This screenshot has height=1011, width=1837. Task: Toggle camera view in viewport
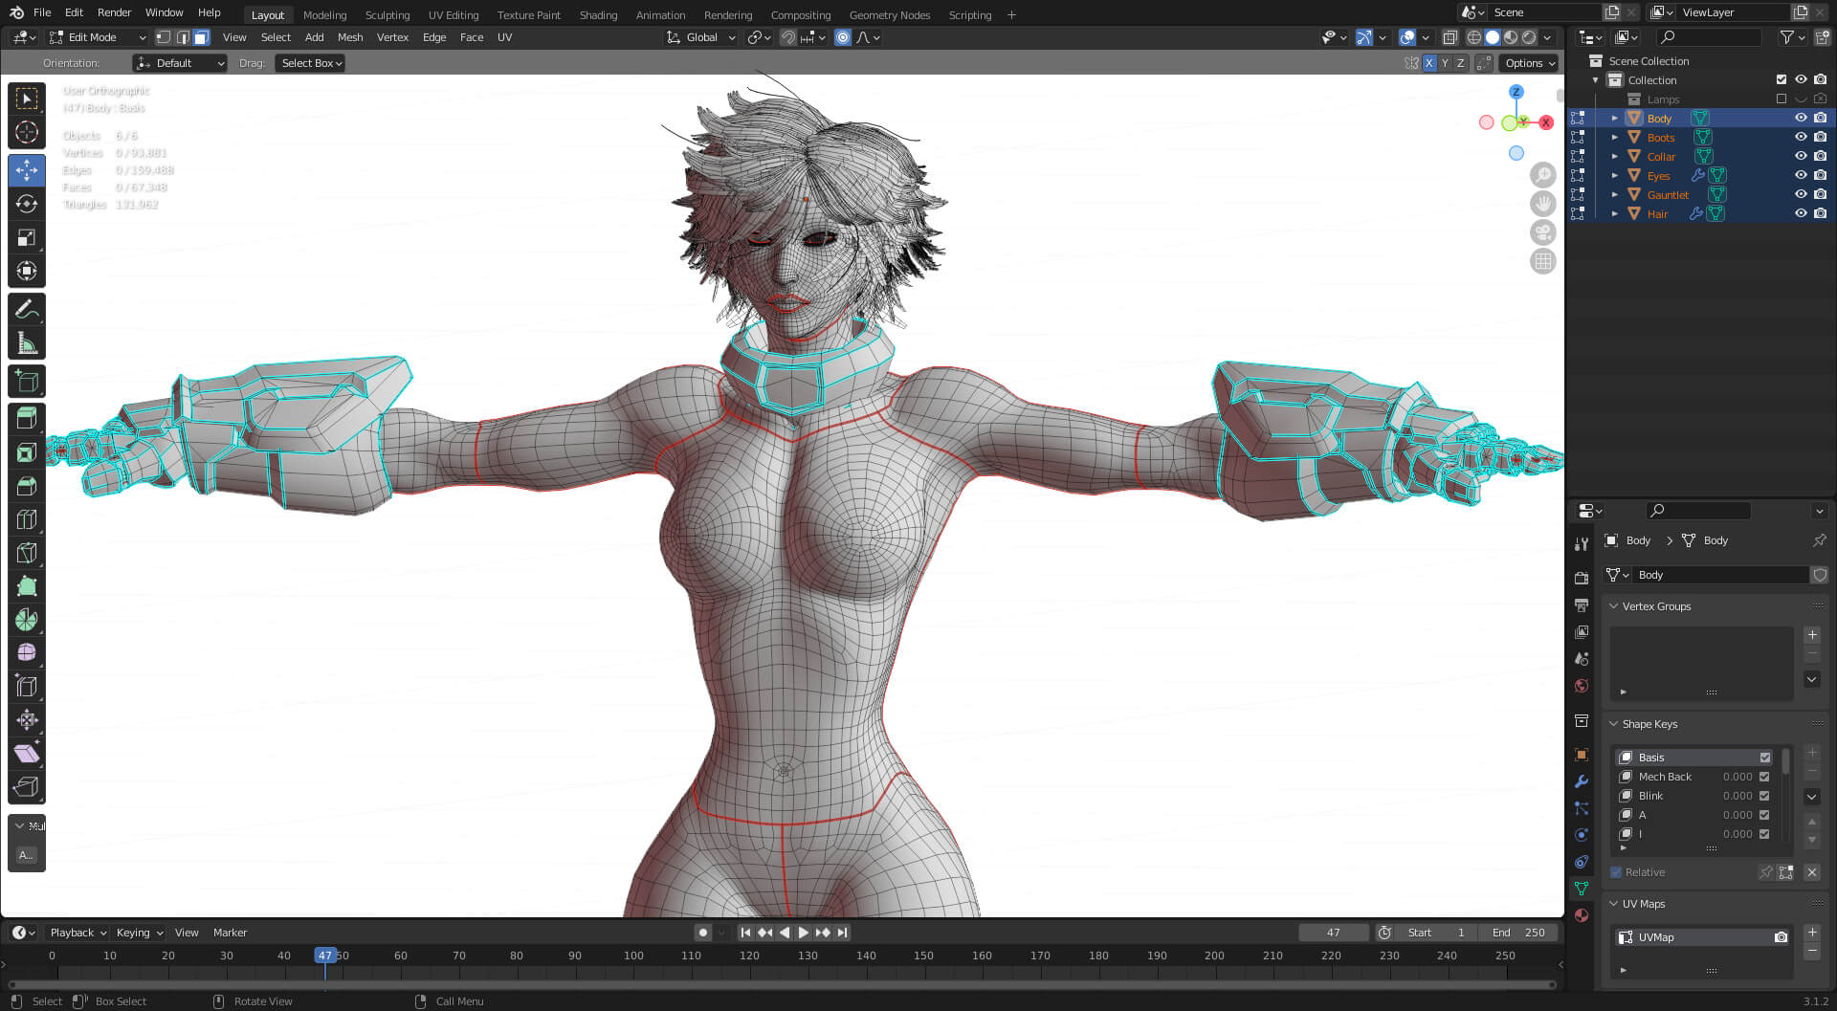click(1542, 232)
